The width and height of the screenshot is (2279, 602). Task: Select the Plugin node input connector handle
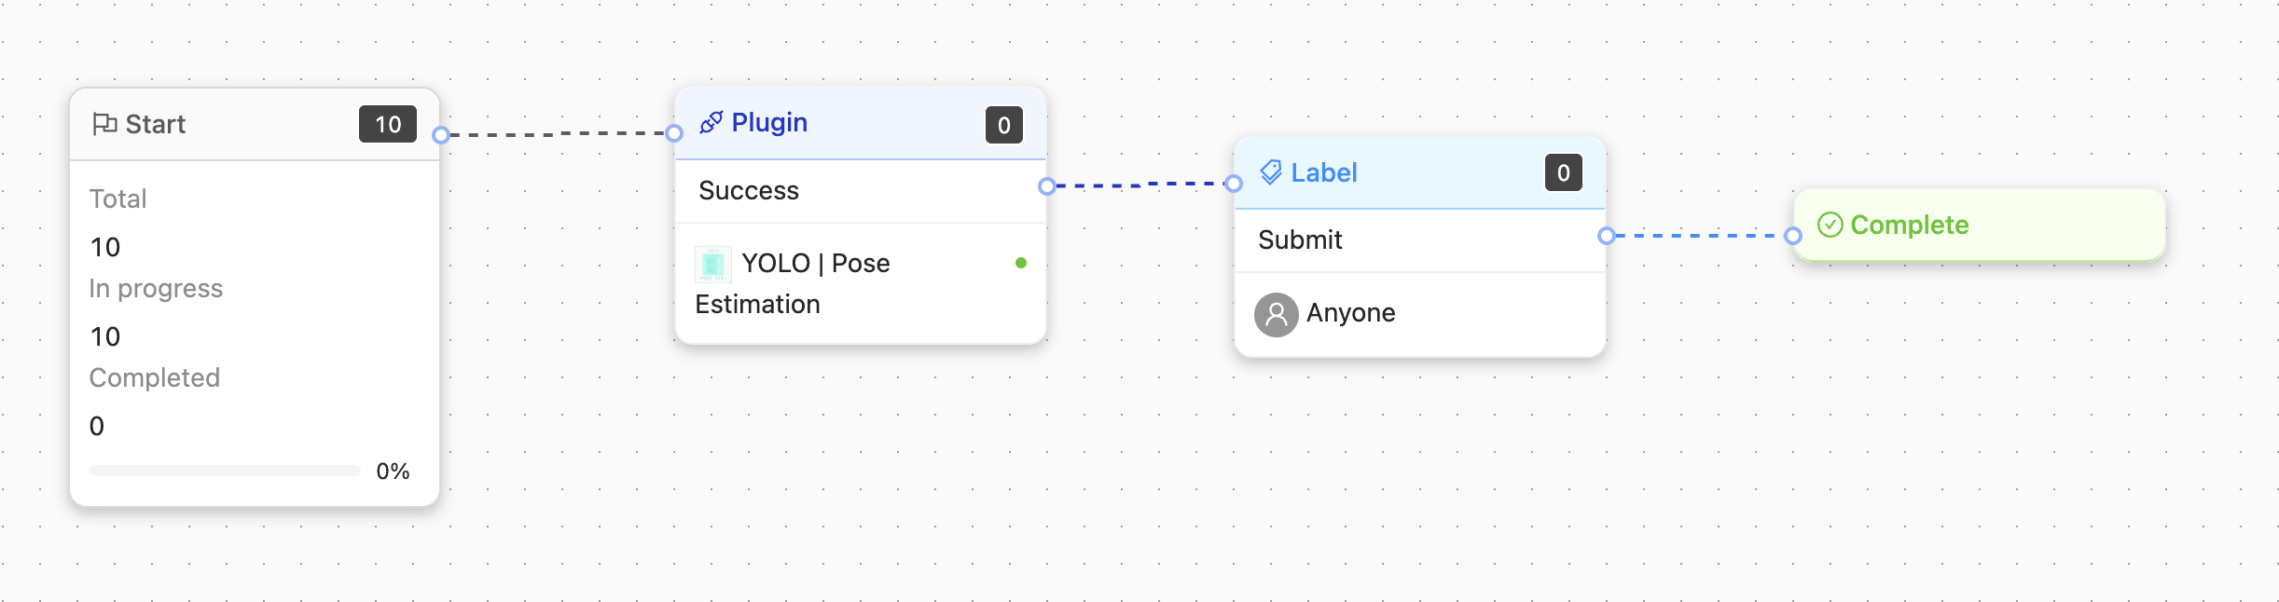pyautogui.click(x=674, y=133)
